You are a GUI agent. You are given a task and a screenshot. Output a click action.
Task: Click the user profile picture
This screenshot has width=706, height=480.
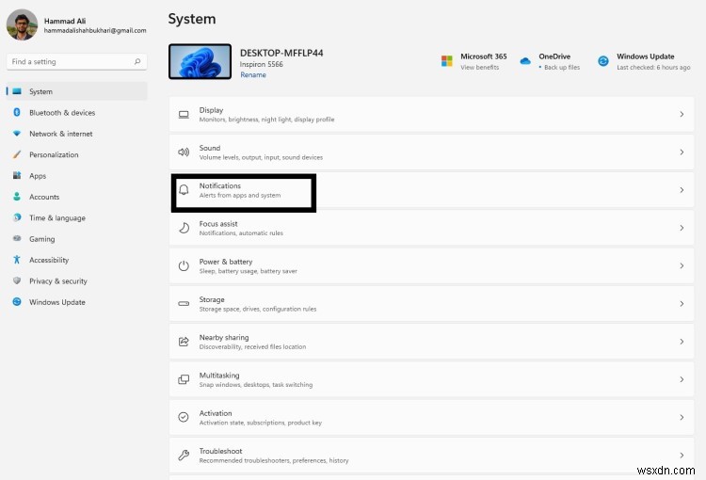click(22, 24)
